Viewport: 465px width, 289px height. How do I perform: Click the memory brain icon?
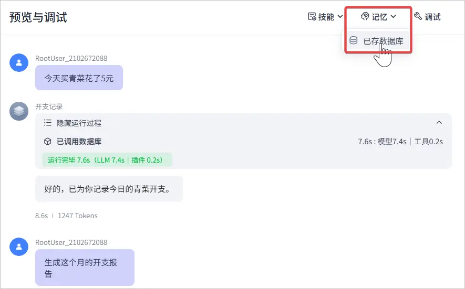pyautogui.click(x=365, y=17)
